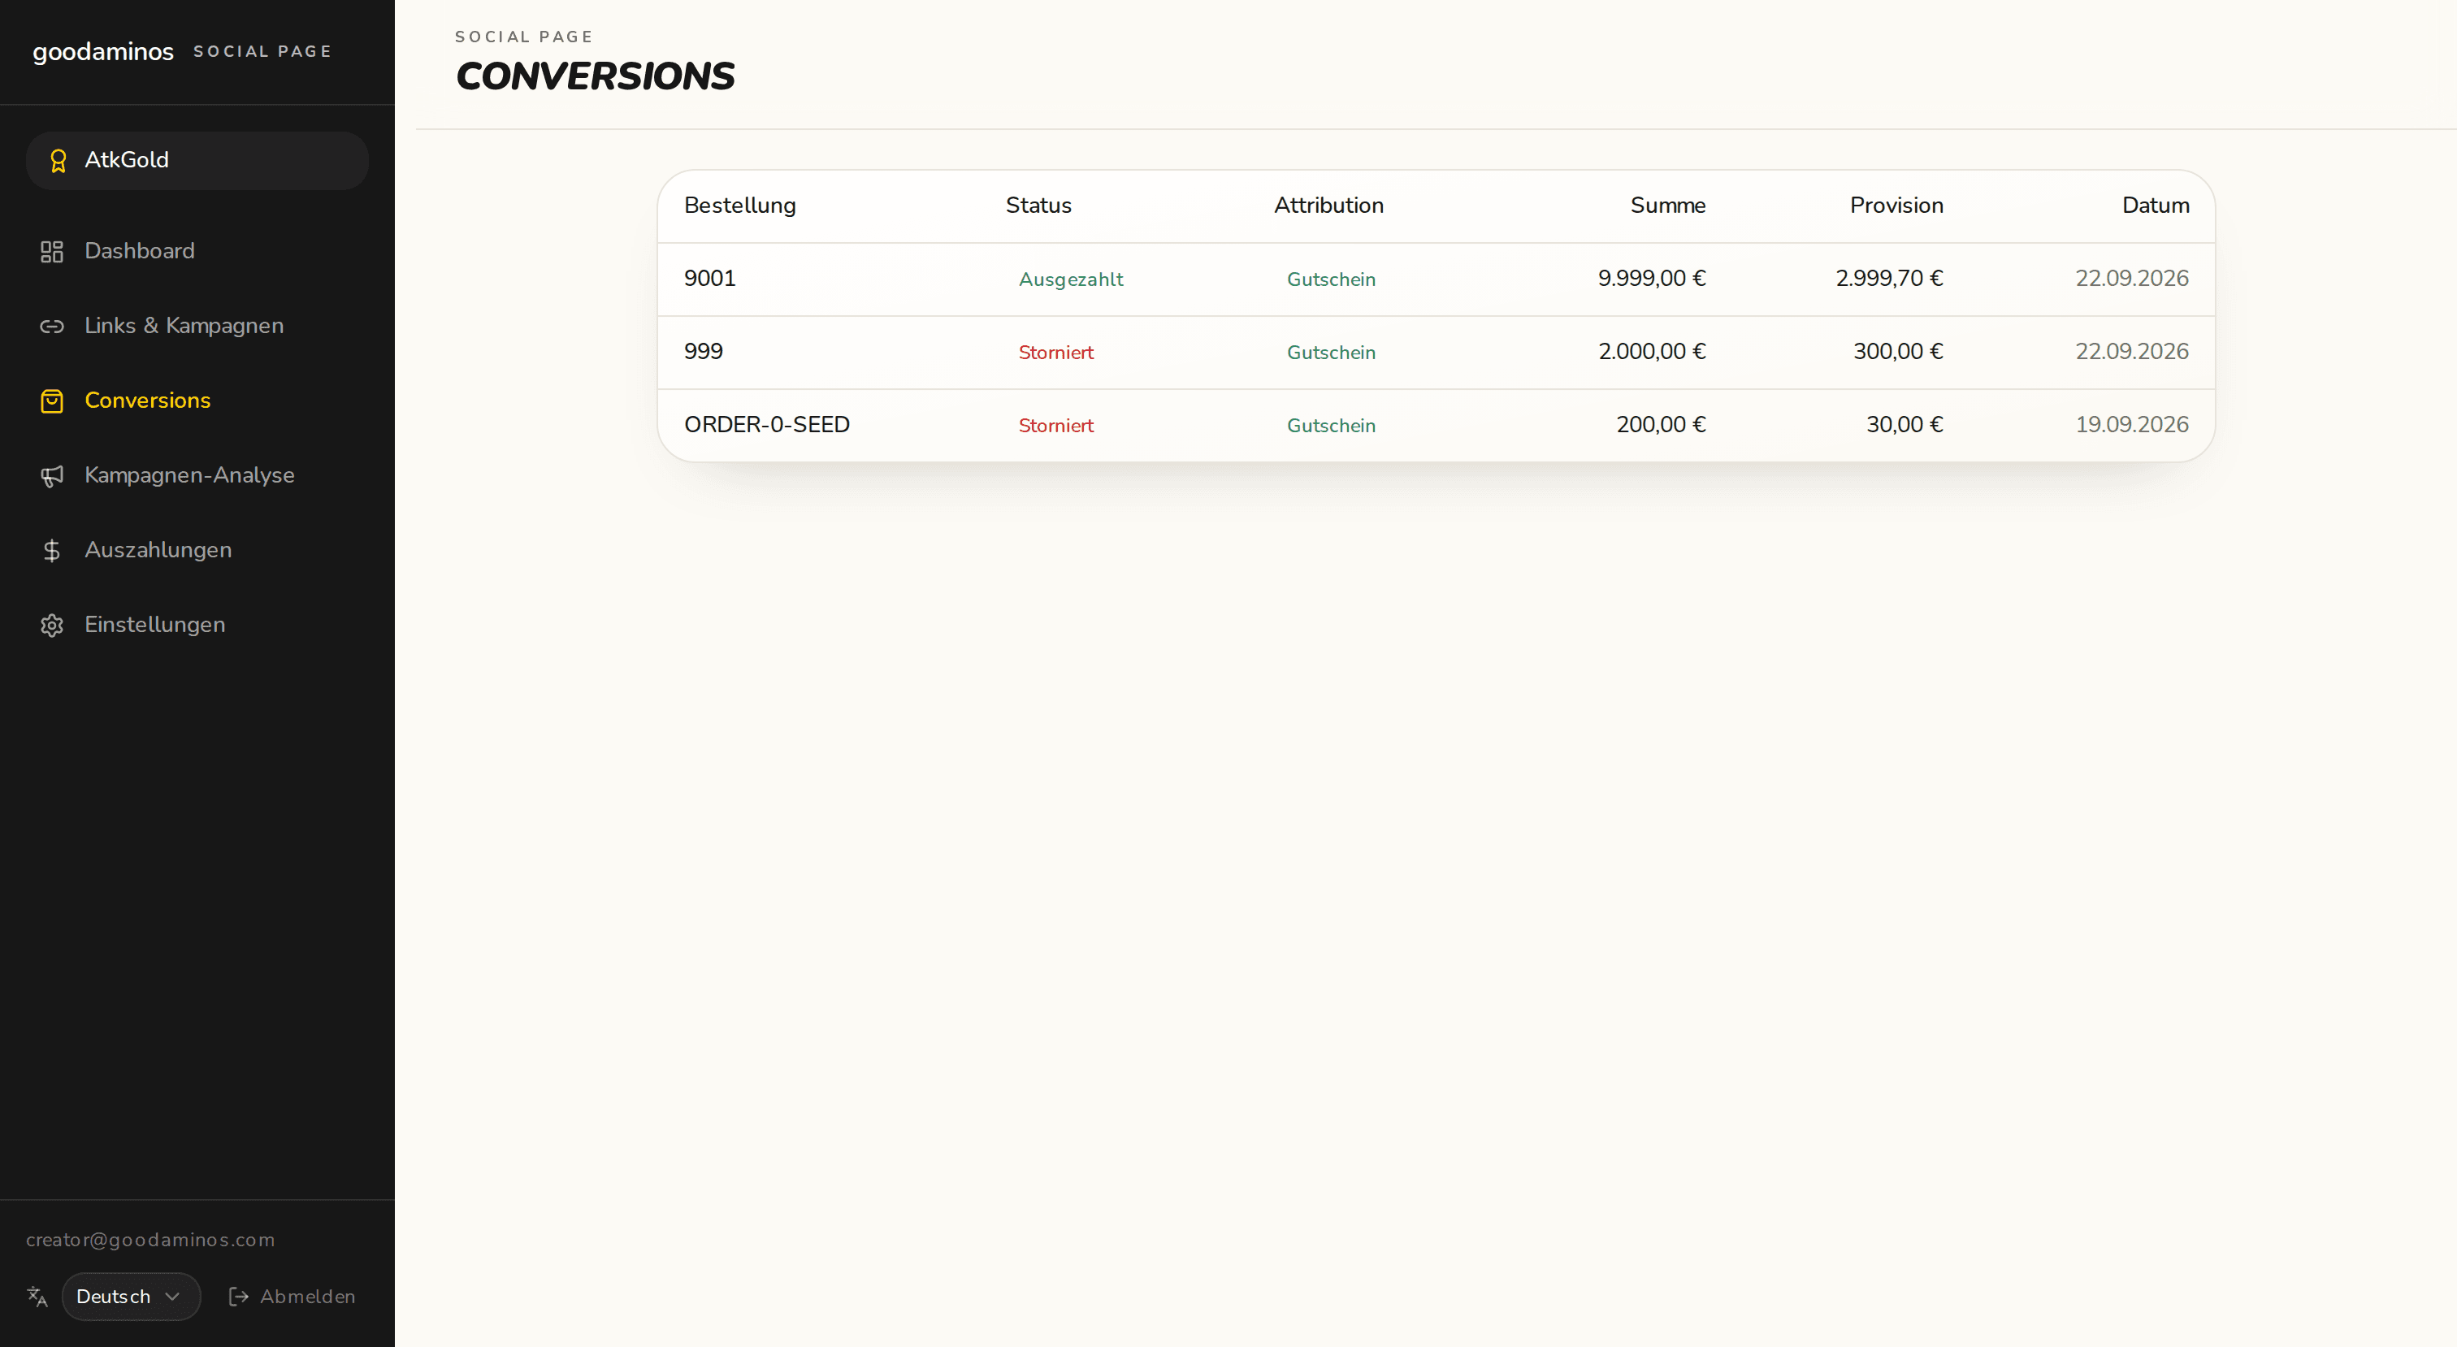Screen dimensions: 2457x1347
Task: Select order 9001 cell
Action: pos(709,279)
